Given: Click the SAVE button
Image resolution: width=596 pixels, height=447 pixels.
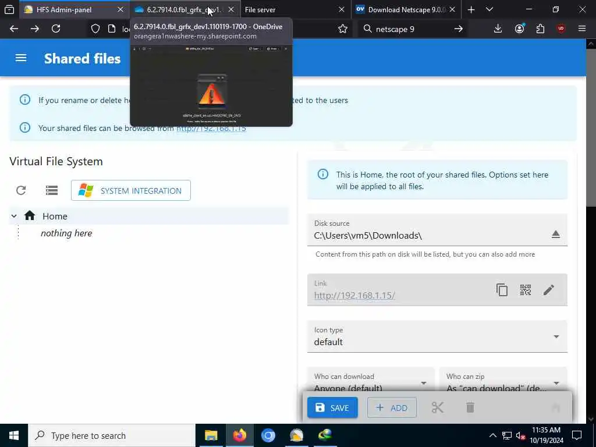Looking at the screenshot, I should click(332, 407).
